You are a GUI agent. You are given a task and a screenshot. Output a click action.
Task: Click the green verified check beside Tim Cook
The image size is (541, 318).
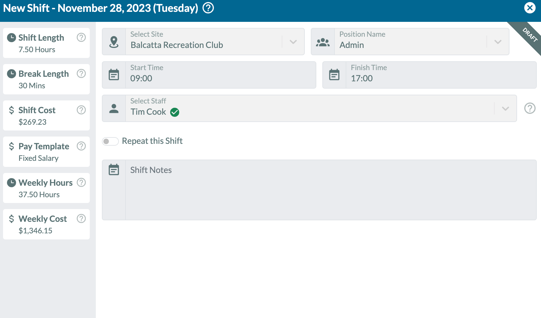pos(175,112)
